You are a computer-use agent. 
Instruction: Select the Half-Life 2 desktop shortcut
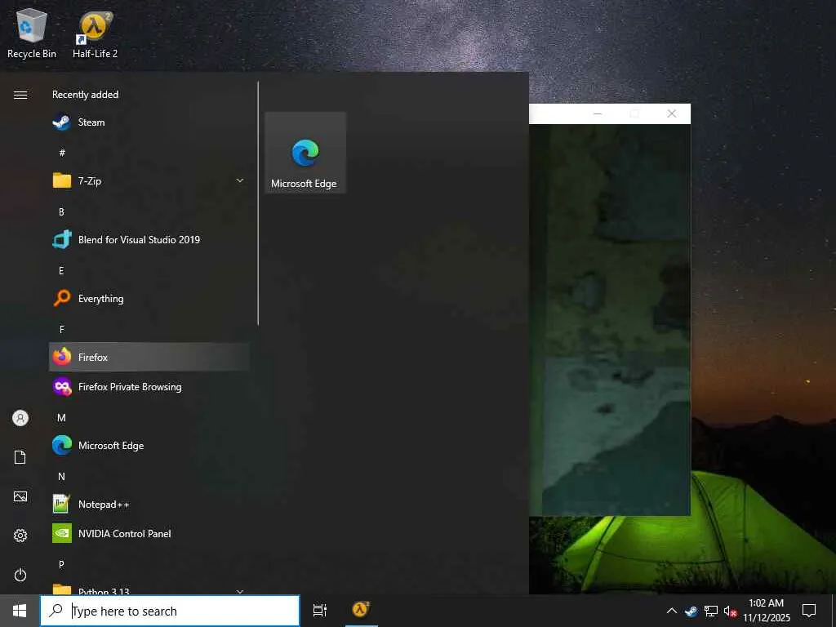click(95, 33)
